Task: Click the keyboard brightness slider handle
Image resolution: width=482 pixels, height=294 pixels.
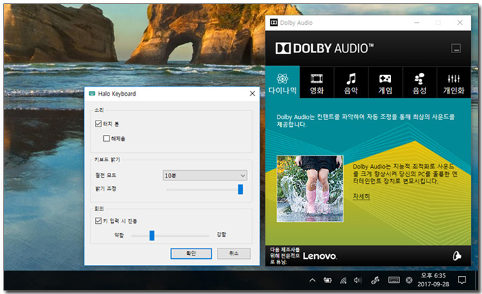Action: [240, 189]
